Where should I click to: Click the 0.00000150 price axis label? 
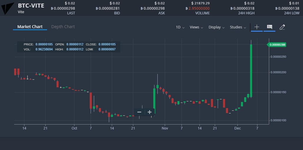(278, 92)
